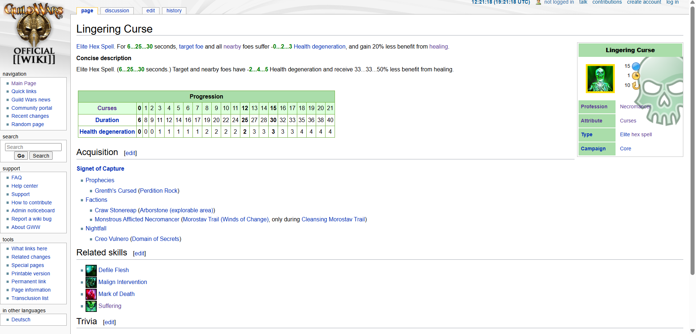Click the Search button

coord(41,156)
